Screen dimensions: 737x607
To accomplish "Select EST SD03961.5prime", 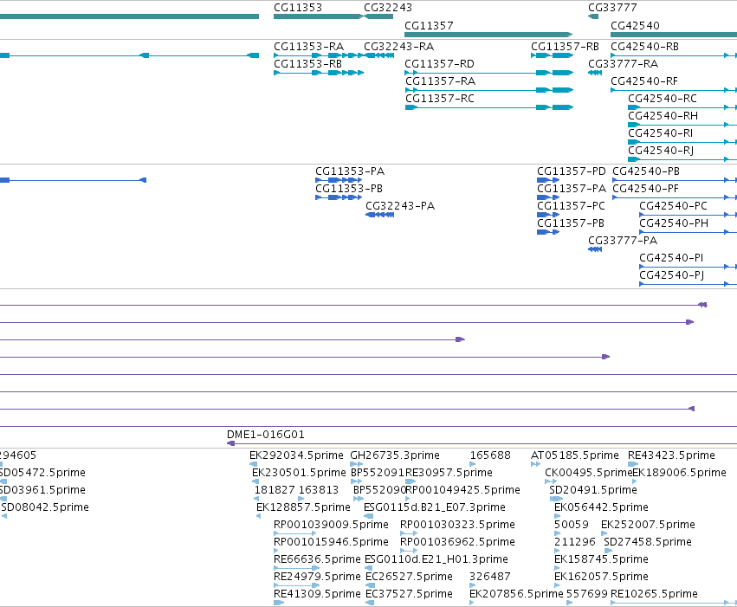I will [42, 490].
